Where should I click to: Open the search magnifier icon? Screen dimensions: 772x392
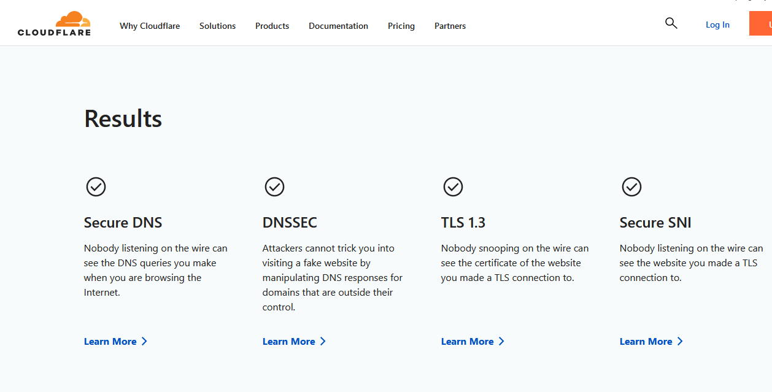pyautogui.click(x=671, y=23)
